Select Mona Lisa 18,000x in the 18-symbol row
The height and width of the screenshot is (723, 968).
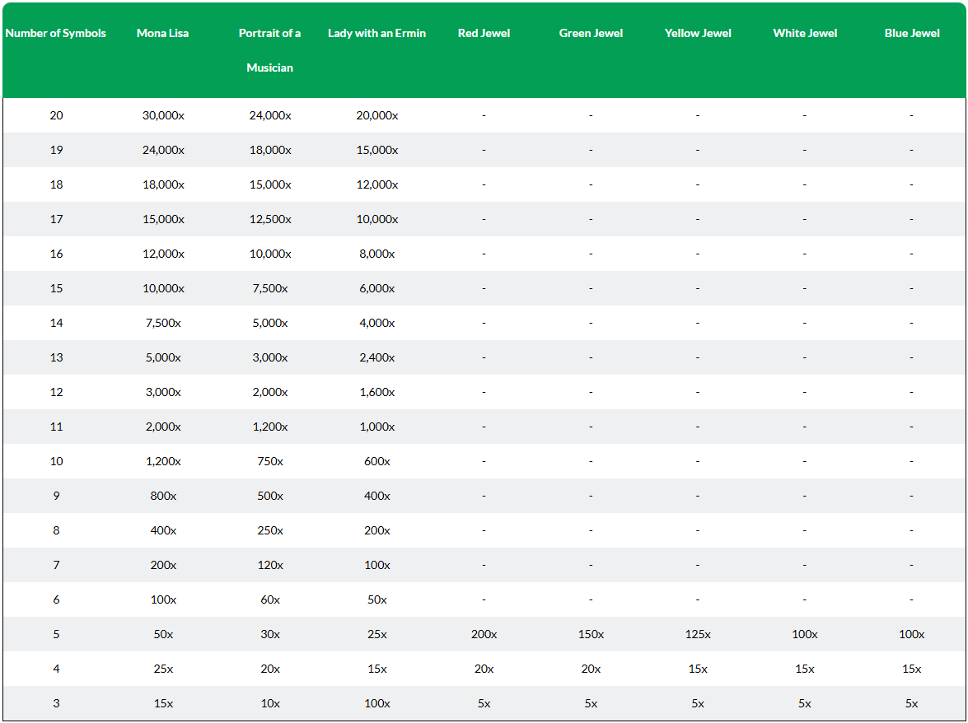(163, 184)
